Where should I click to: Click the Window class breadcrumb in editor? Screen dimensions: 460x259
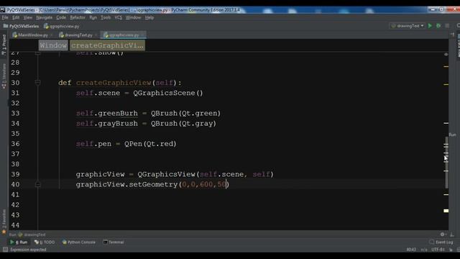(x=53, y=45)
